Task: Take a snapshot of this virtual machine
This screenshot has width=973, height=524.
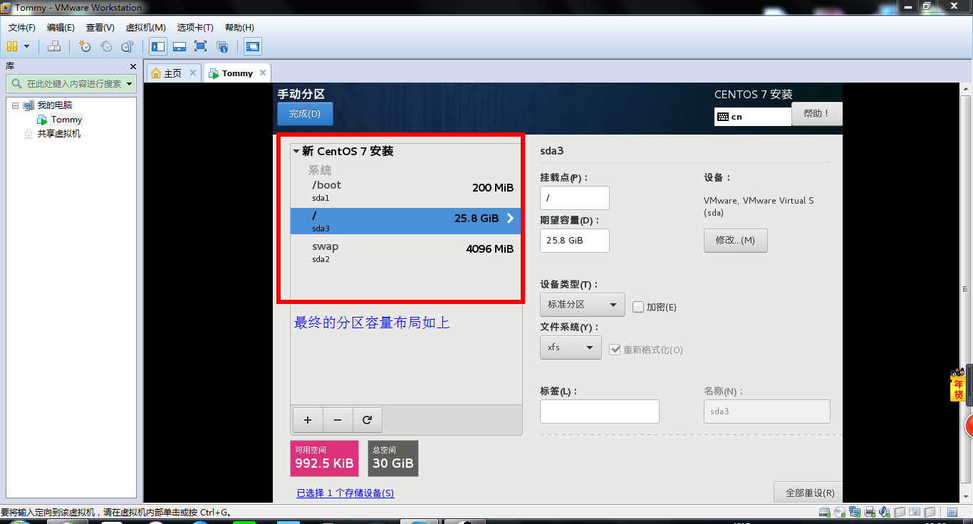Action: [85, 46]
